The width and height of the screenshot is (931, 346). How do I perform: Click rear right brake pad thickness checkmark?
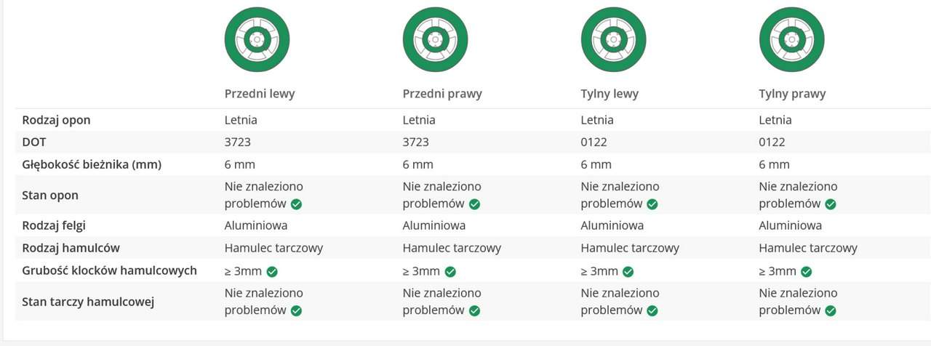pos(807,272)
